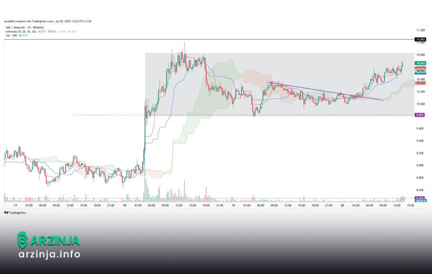Click the red 10.343 price label

(x=420, y=83)
